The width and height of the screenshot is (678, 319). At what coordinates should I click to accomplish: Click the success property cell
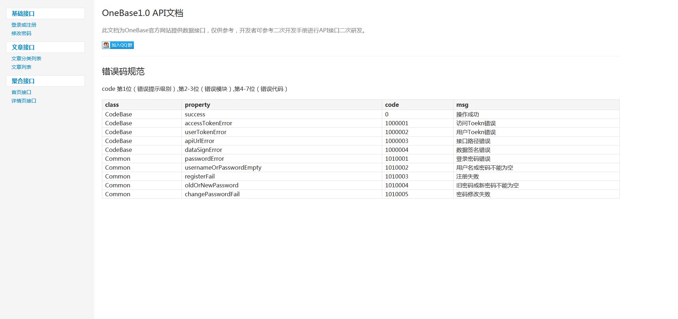[x=282, y=114]
